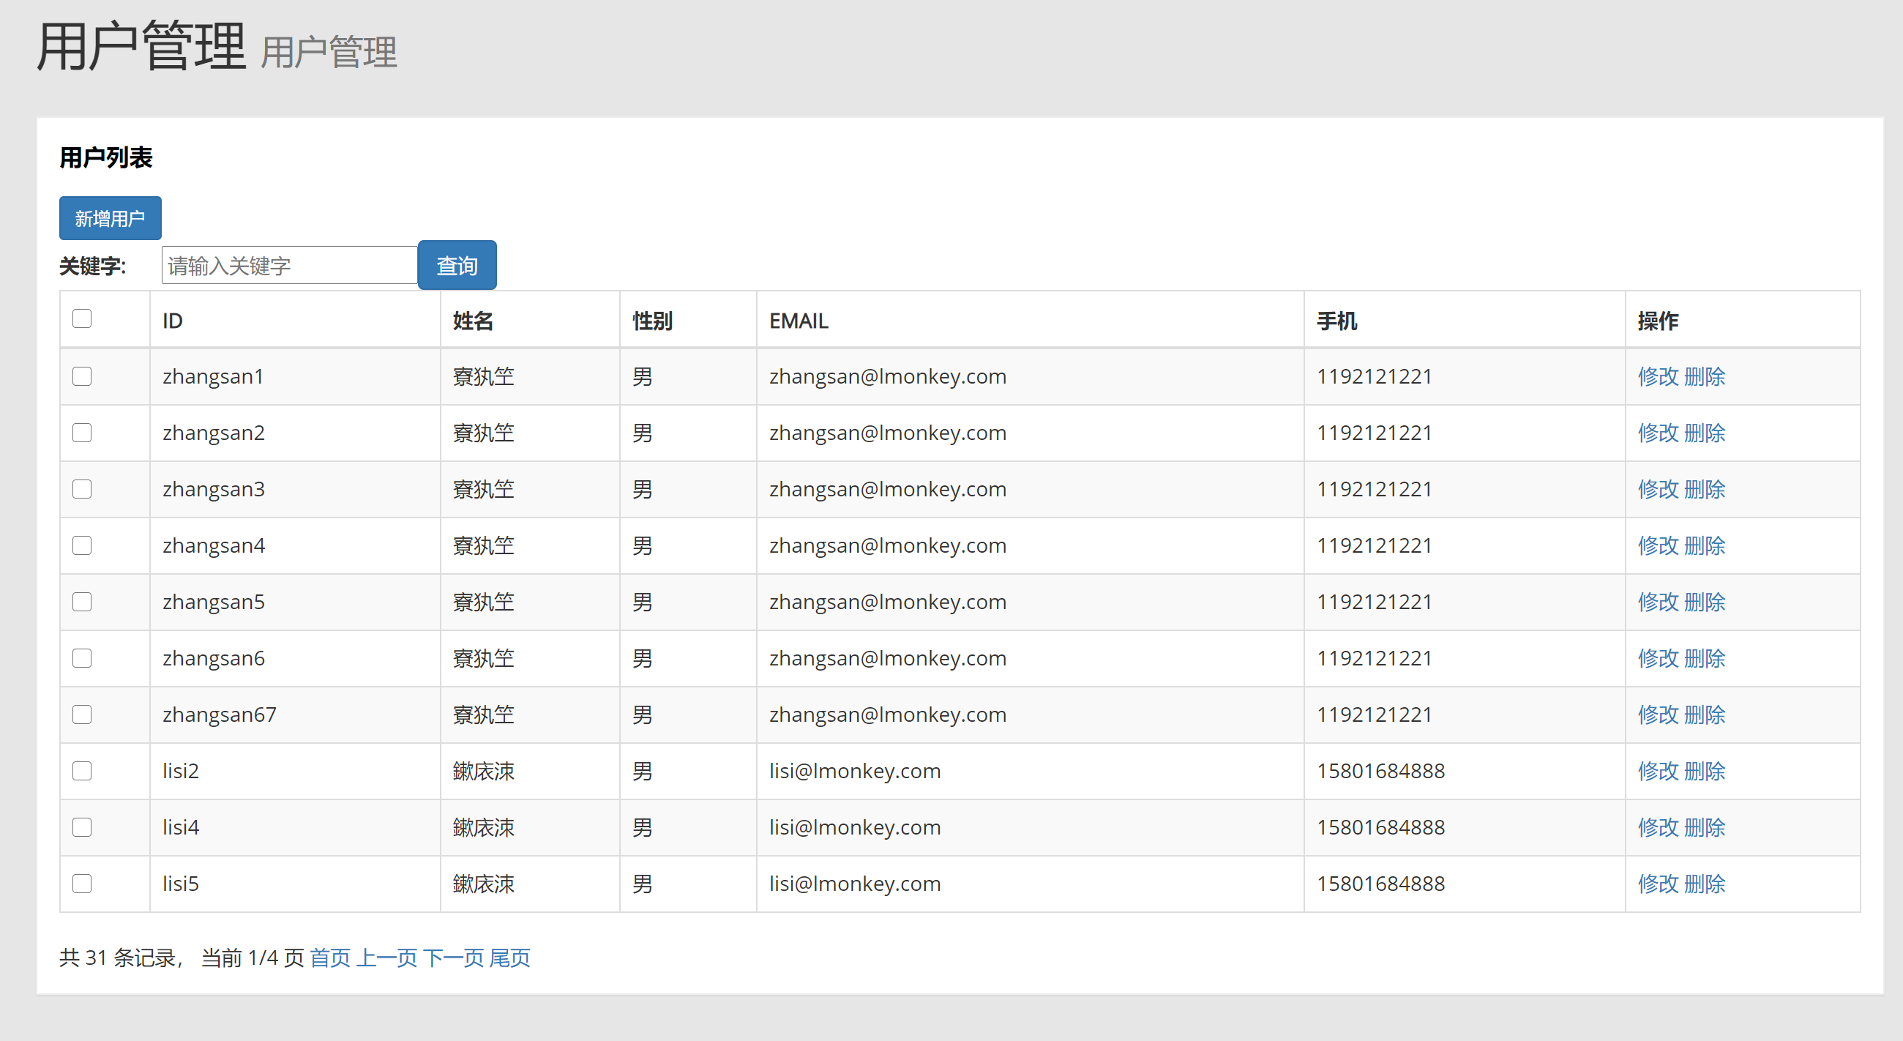Jump to 尾页 last page
The image size is (1903, 1041).
509,958
